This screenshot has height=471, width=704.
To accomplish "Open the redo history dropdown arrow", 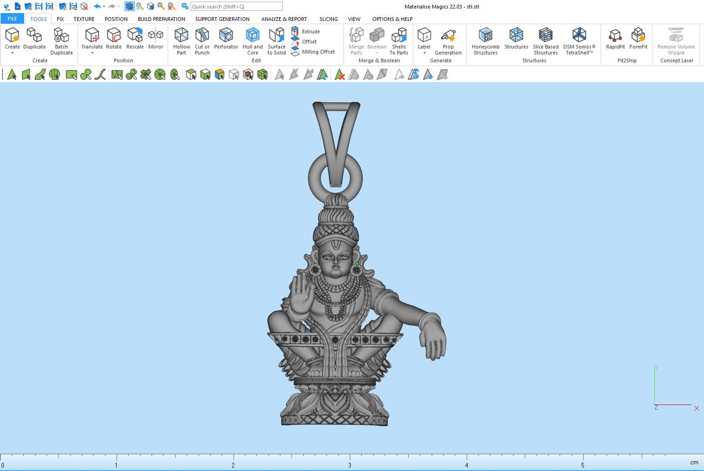I will point(119,7).
